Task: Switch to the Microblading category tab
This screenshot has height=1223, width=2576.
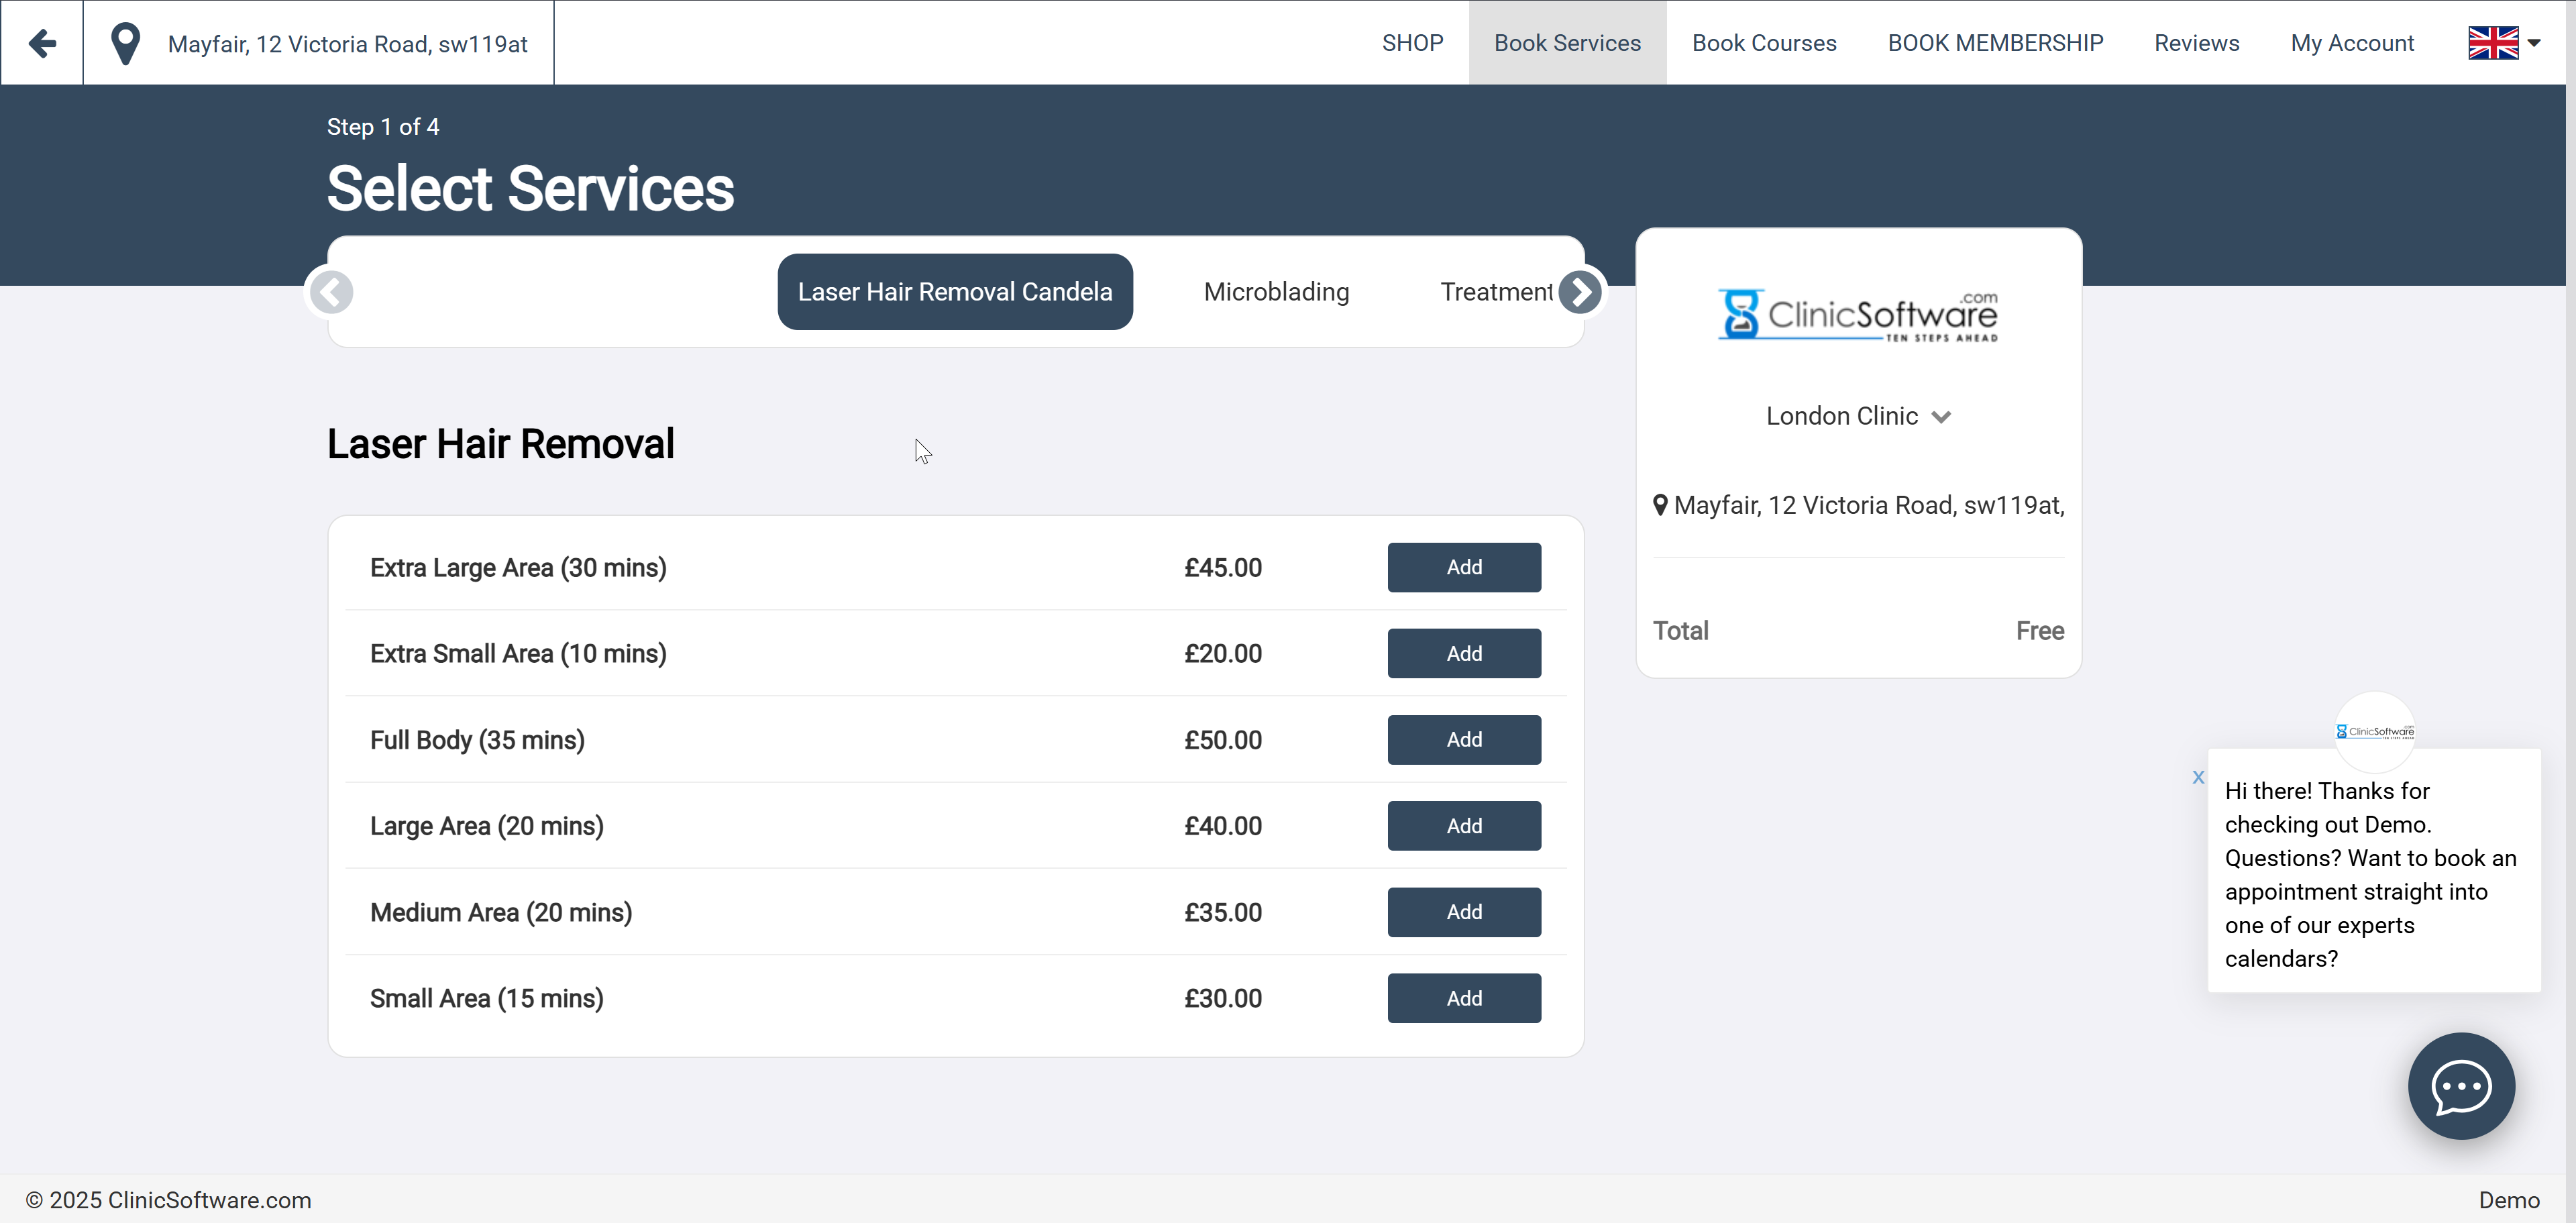Action: pos(1276,292)
